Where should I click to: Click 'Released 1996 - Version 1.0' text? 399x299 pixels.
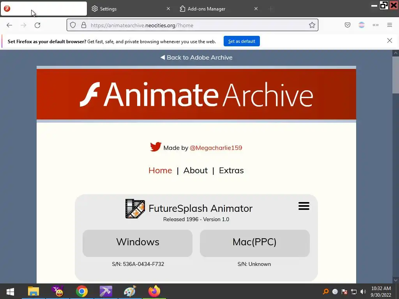196,220
